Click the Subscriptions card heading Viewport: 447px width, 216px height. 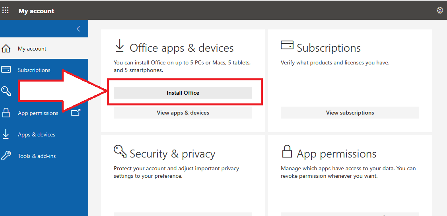(329, 48)
